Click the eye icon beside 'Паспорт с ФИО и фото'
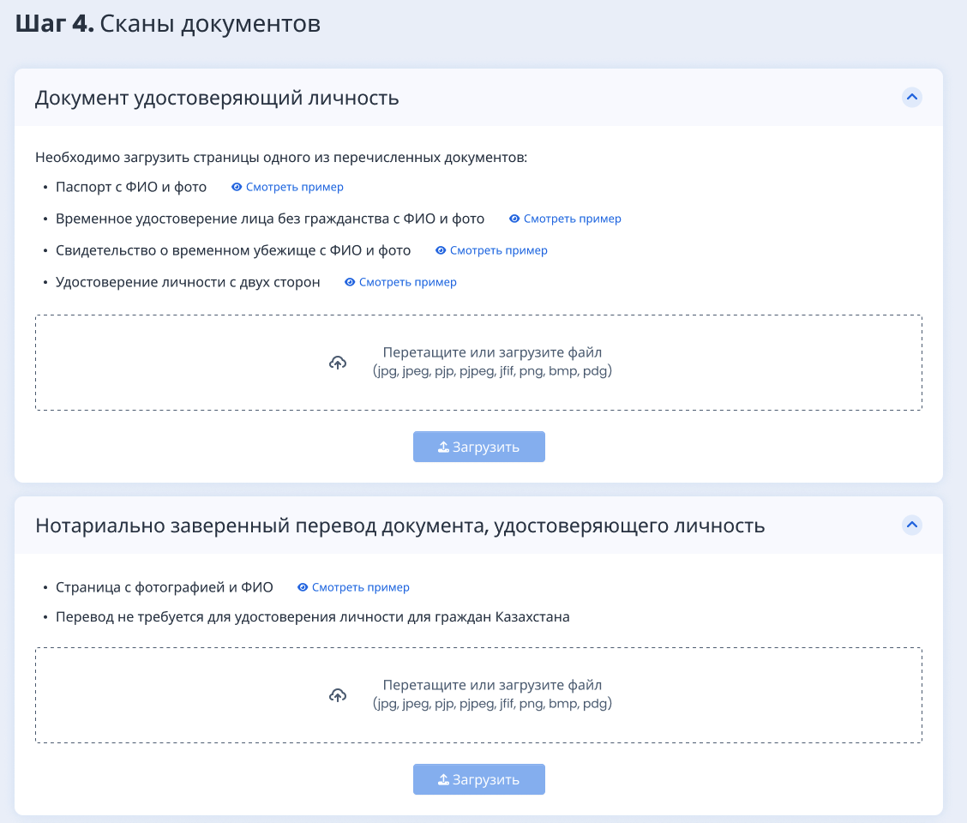The height and width of the screenshot is (823, 967). pyautogui.click(x=237, y=187)
